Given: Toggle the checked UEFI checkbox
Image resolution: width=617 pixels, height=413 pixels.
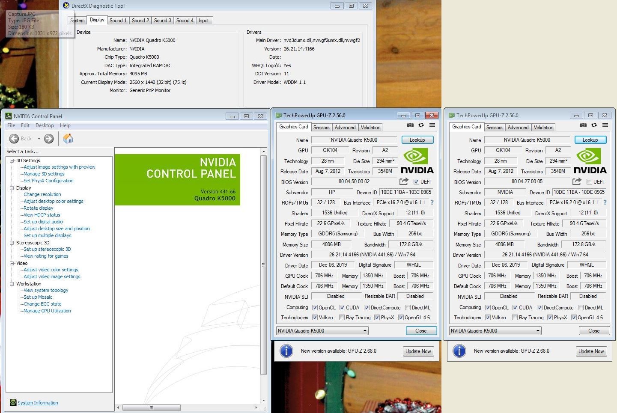Looking at the screenshot, I should click(x=416, y=182).
